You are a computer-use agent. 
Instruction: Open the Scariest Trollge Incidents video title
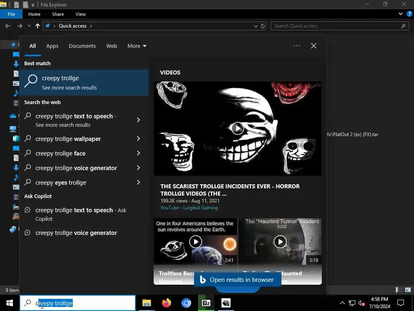point(230,190)
